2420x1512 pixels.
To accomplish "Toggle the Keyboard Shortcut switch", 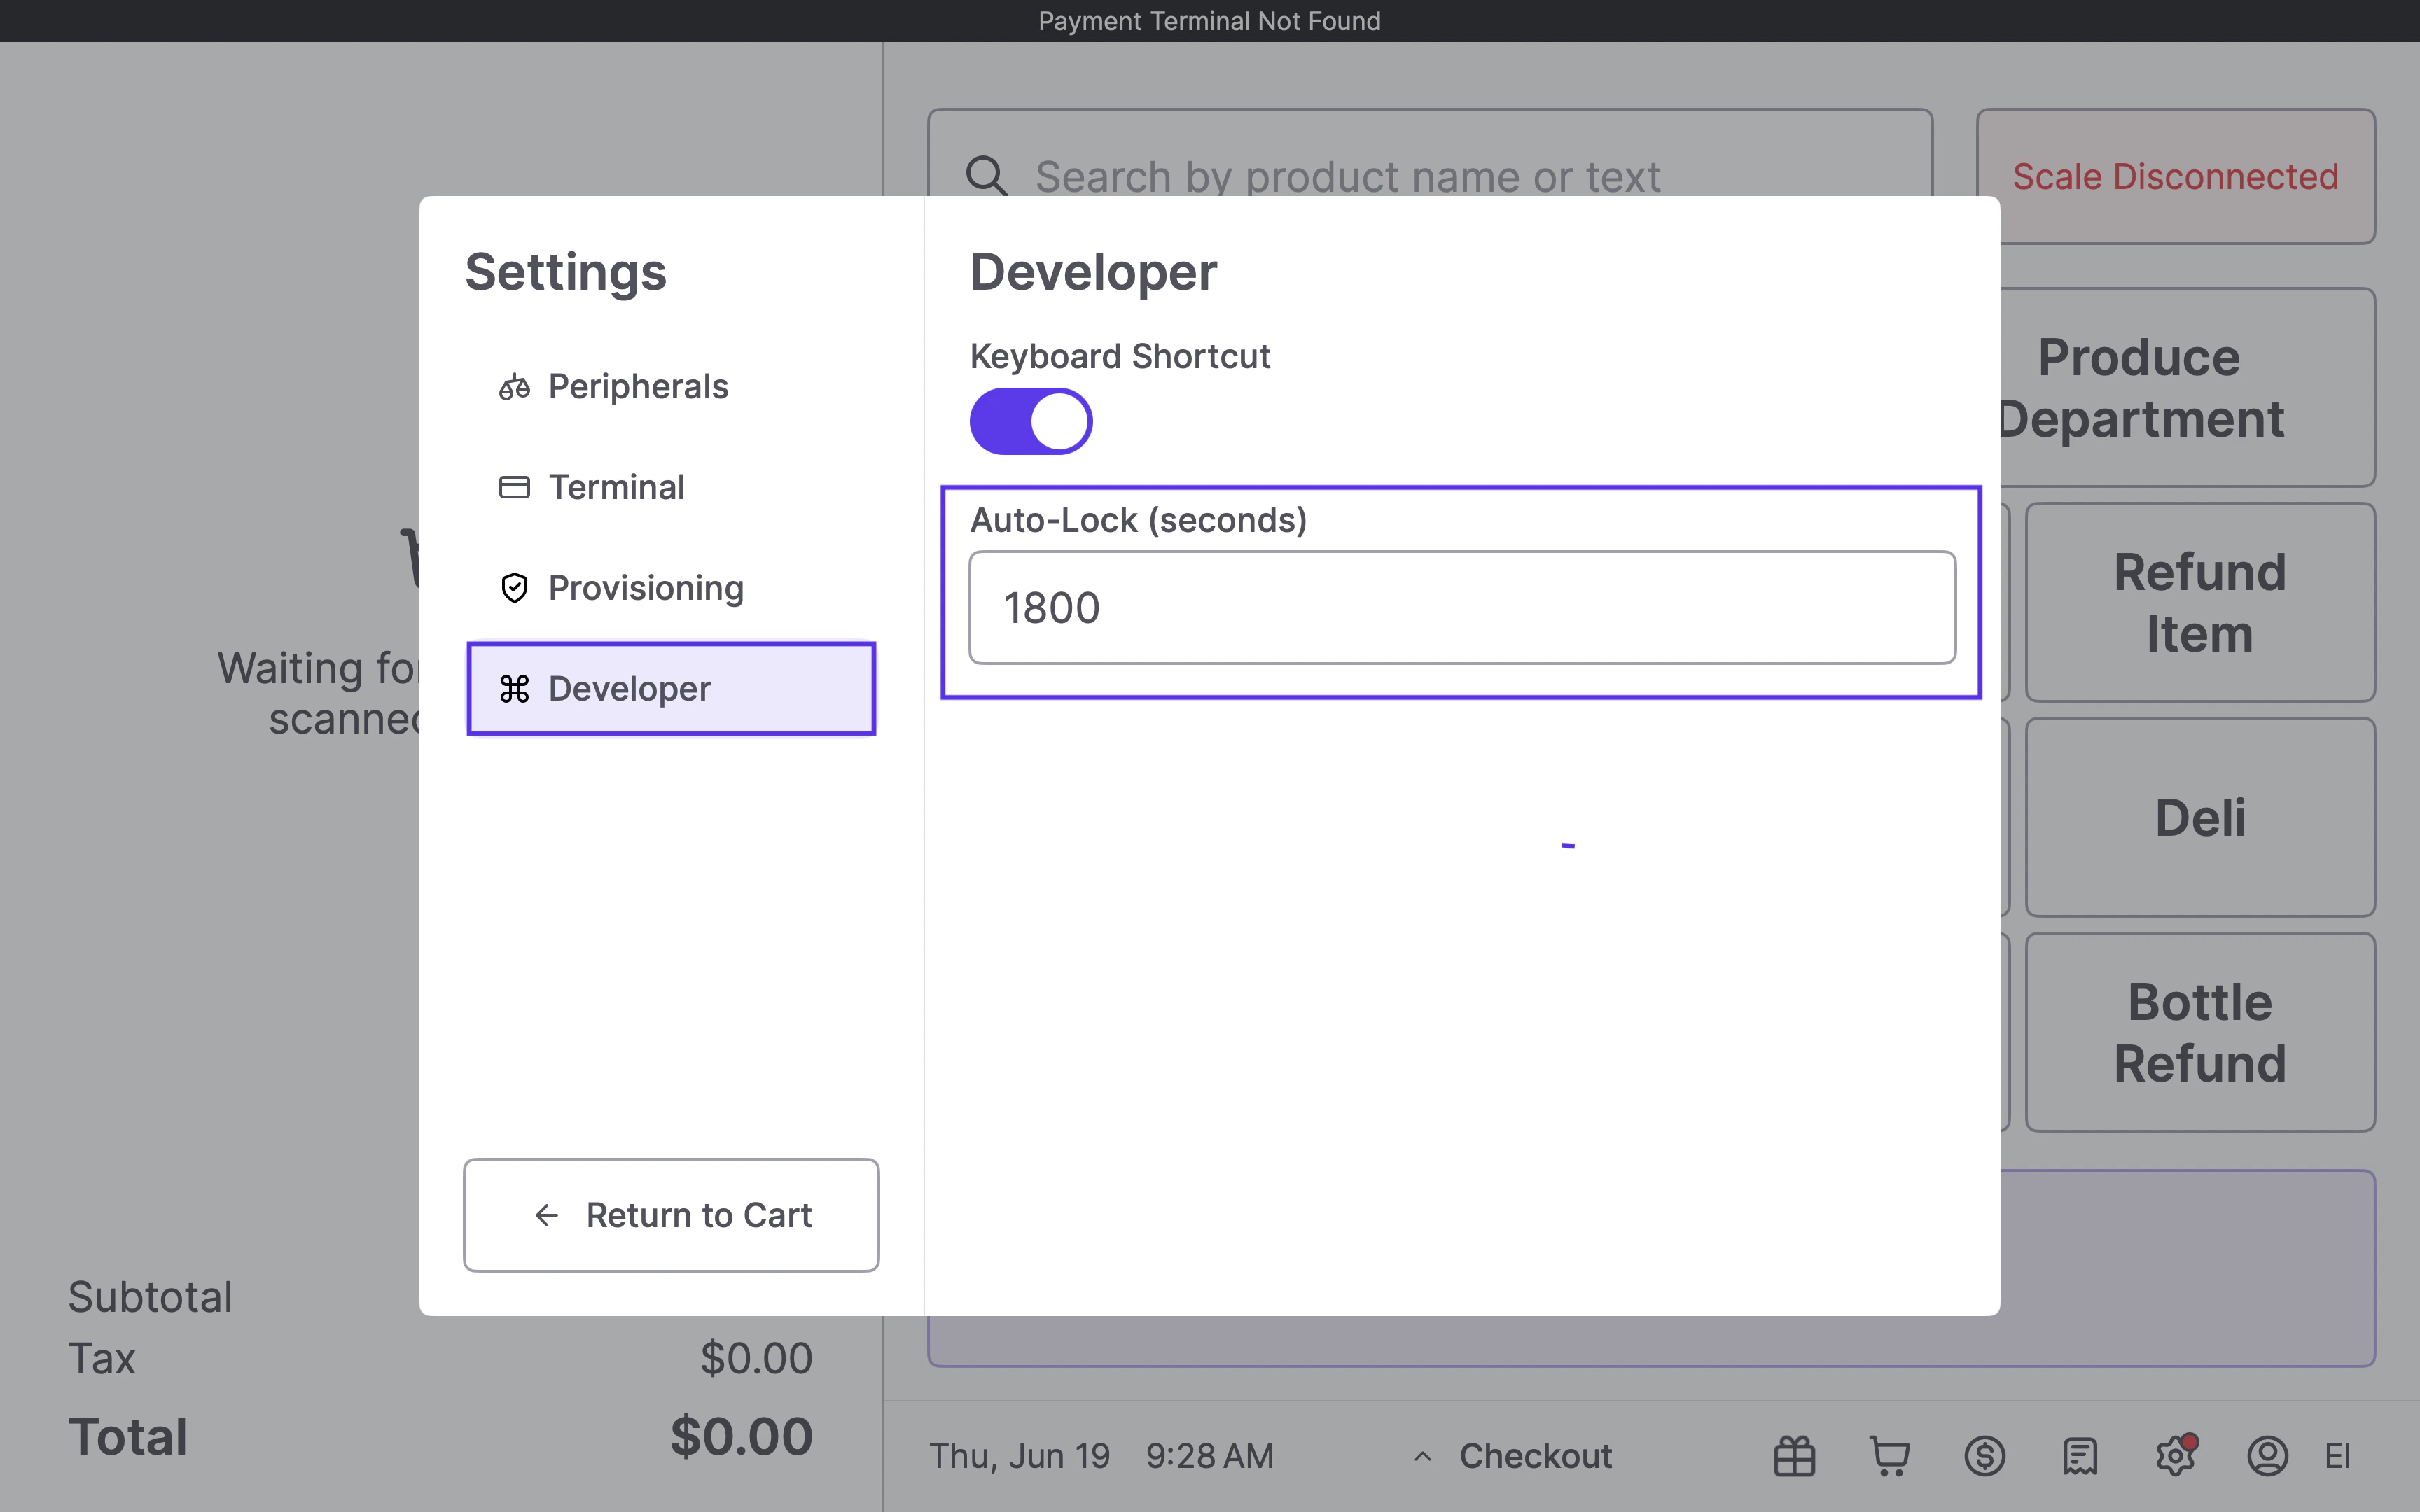I will point(1031,421).
